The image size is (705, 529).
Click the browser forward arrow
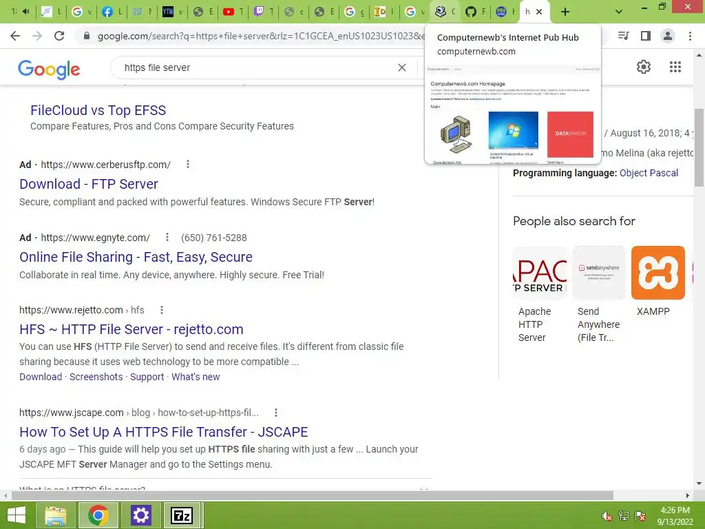(x=37, y=36)
